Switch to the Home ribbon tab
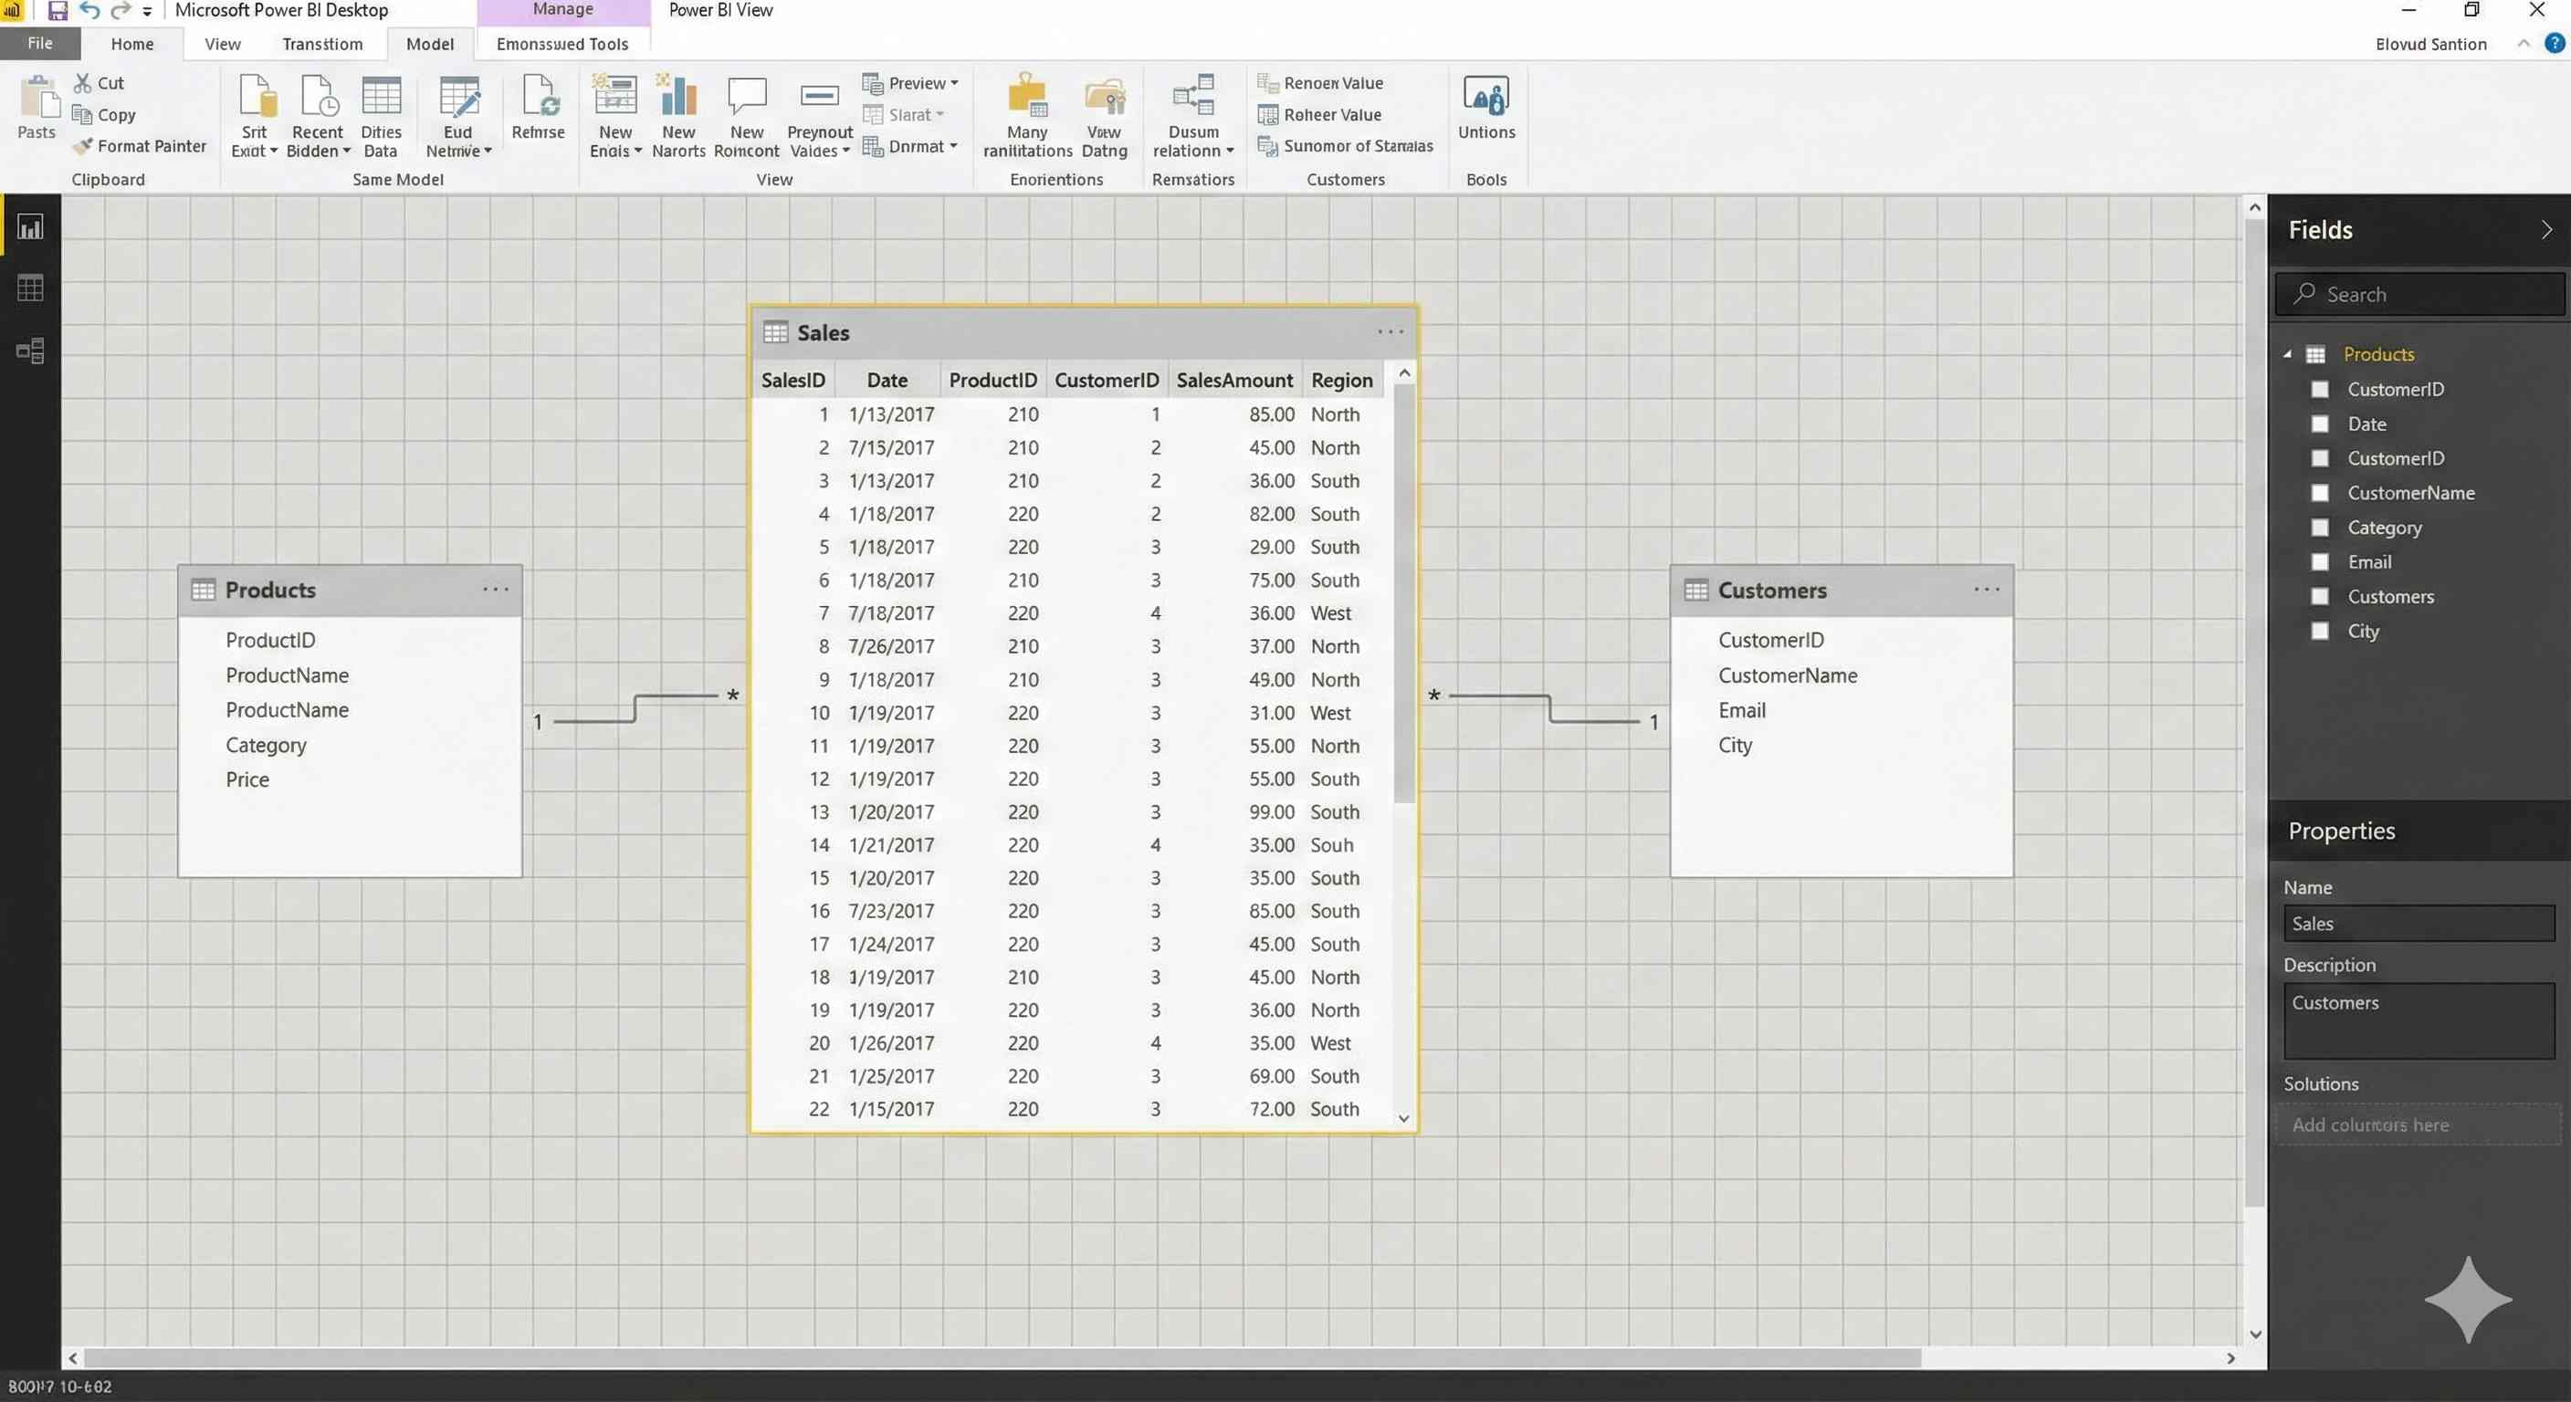2571x1402 pixels. tap(131, 43)
